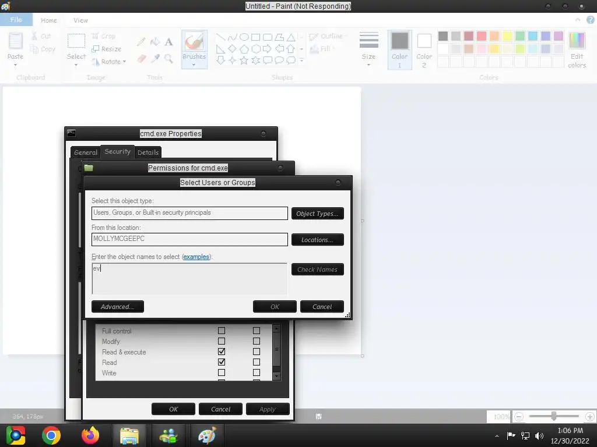
Task: Toggle Allow checkbox for Modify
Action: 221,341
